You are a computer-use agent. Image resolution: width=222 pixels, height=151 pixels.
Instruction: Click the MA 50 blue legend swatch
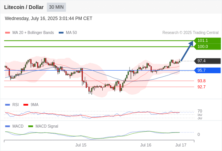coord(61,33)
